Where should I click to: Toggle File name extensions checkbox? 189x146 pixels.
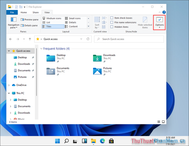(x=112, y=23)
